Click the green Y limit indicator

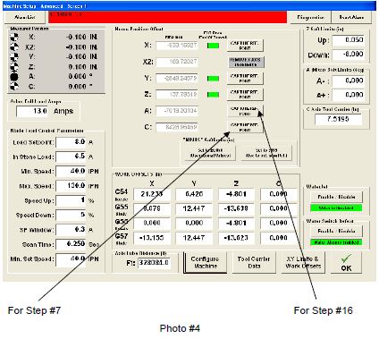[213, 79]
